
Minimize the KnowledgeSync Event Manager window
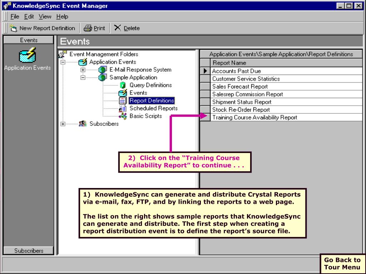click(340, 6)
